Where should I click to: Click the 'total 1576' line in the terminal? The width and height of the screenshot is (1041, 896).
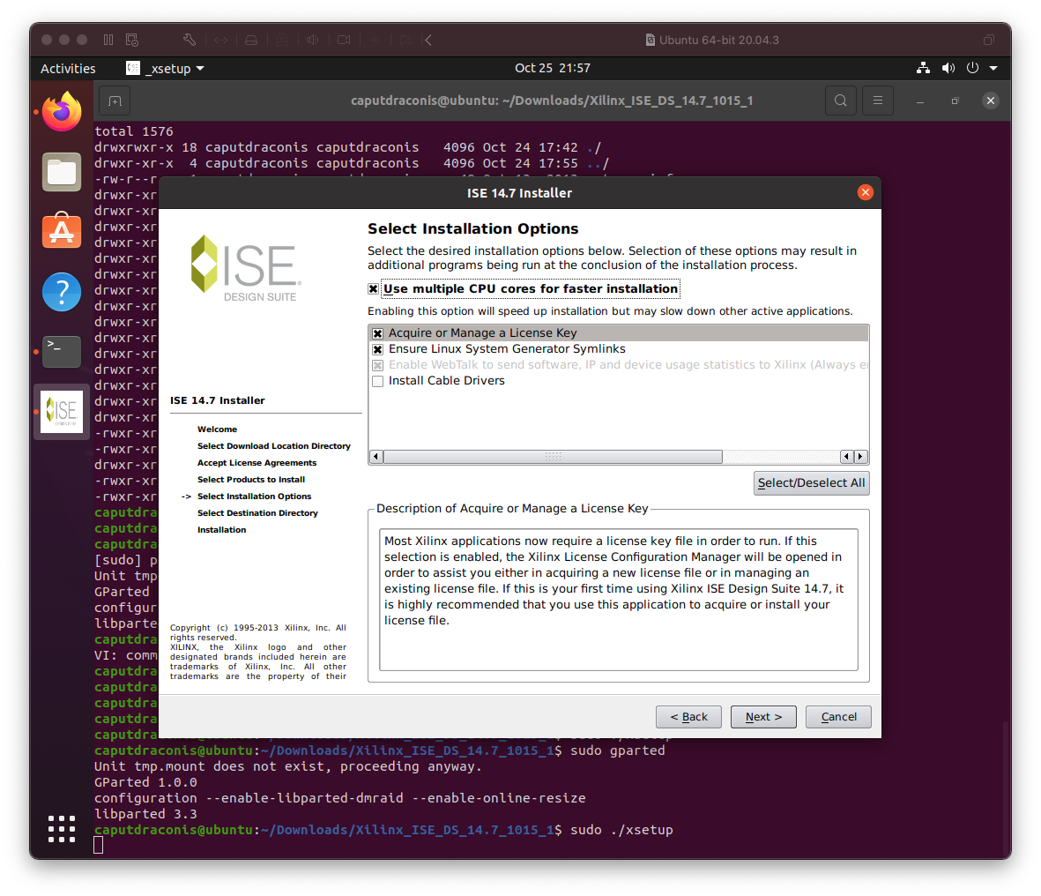click(x=133, y=131)
